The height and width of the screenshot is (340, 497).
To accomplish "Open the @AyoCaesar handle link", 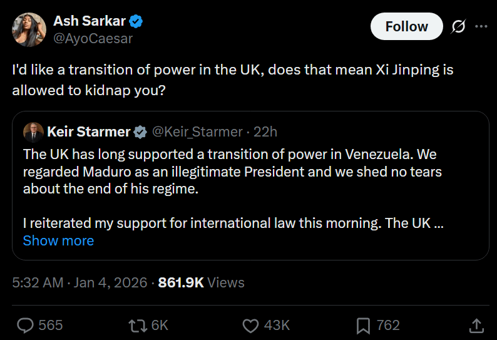I will click(93, 38).
